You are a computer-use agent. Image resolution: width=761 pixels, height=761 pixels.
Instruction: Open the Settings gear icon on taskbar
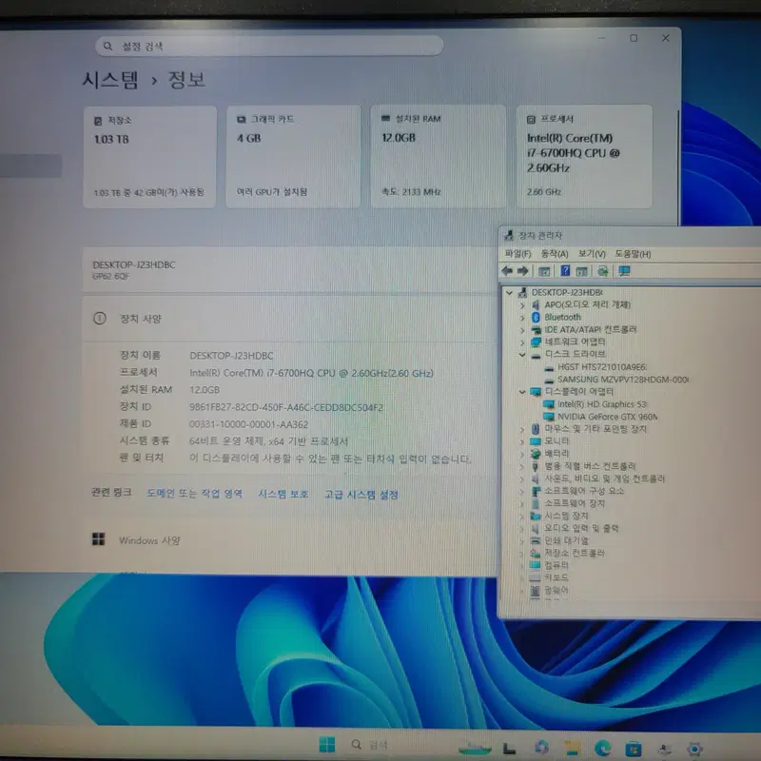[695, 749]
